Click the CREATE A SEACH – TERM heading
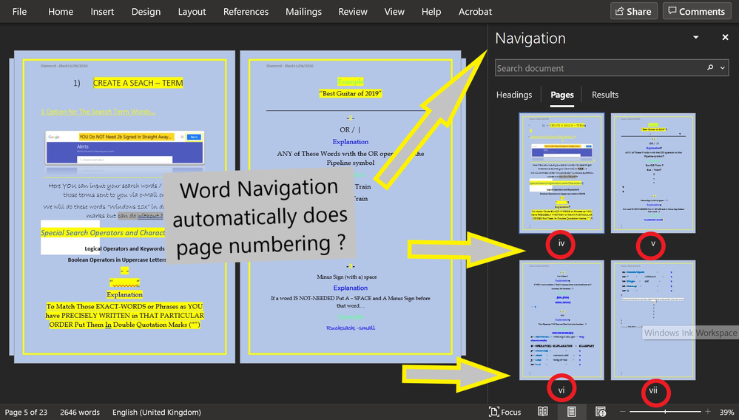Image resolution: width=739 pixels, height=420 pixels. point(138,83)
